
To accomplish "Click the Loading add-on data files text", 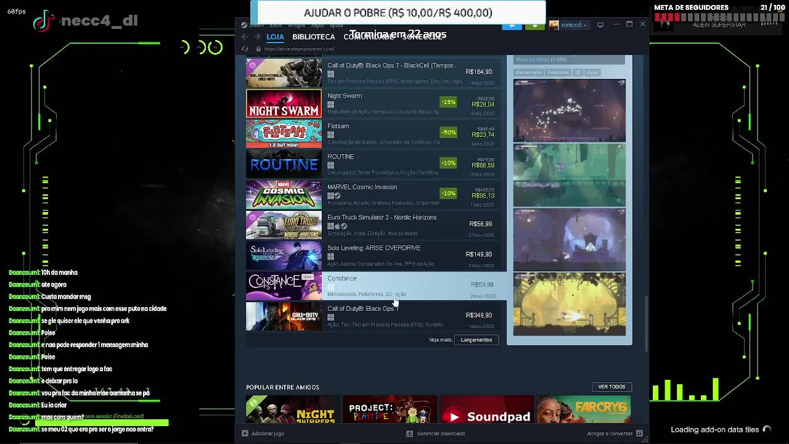I will pos(714,430).
